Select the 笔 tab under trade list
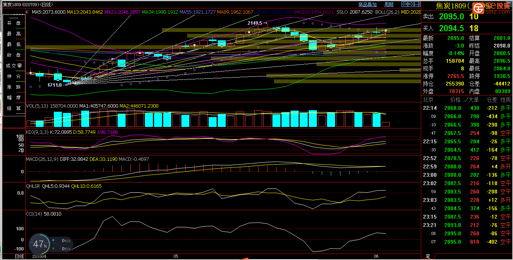The image size is (513, 260). point(428,256)
